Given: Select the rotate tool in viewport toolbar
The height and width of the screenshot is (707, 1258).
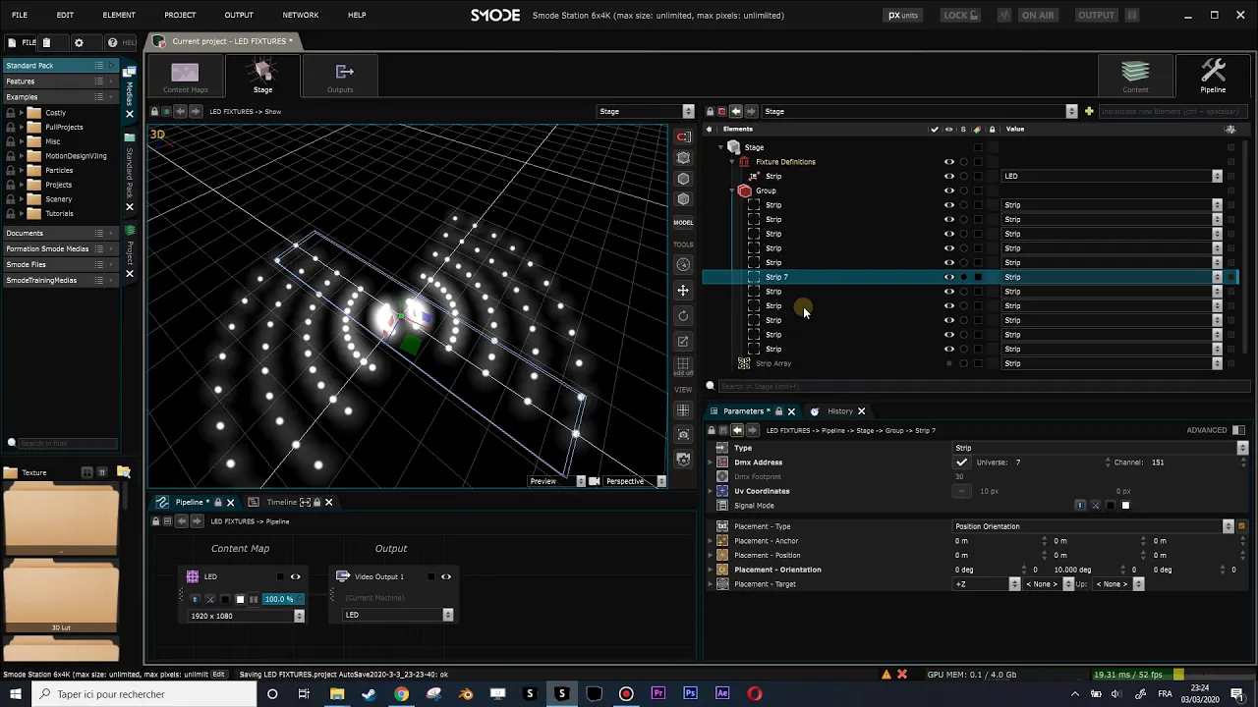Looking at the screenshot, I should coord(683,316).
